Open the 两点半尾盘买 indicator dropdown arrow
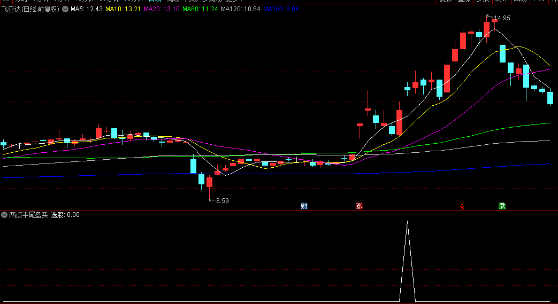The width and height of the screenshot is (558, 304). coord(4,215)
